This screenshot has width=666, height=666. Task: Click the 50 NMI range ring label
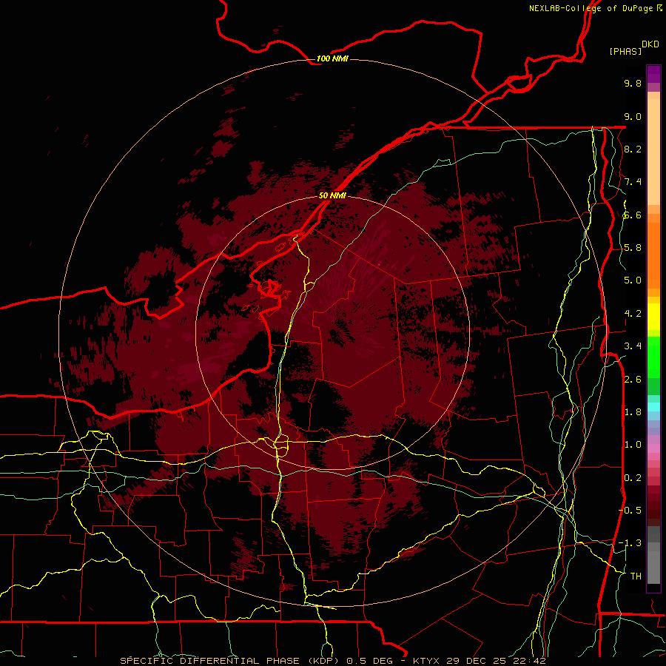[x=332, y=195]
